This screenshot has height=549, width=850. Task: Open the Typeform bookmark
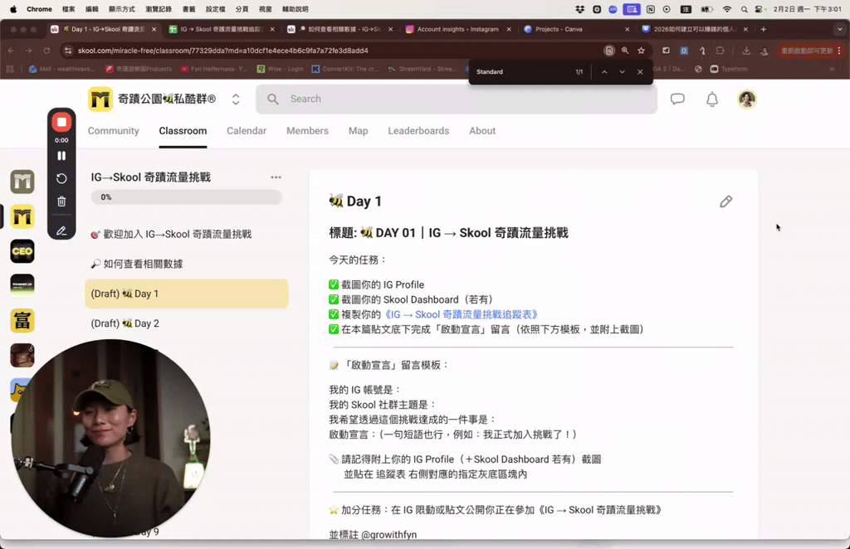click(729, 69)
